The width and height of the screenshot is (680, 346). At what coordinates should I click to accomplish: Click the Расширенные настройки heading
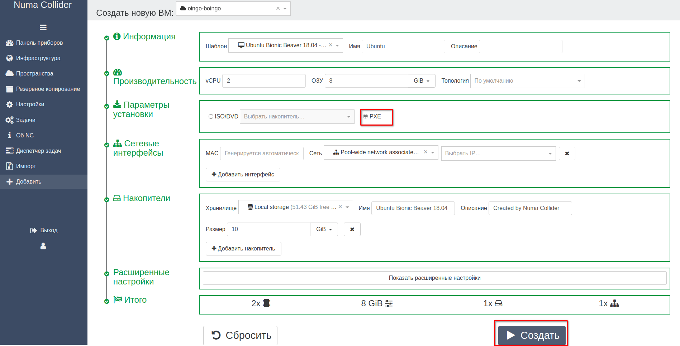(x=141, y=277)
